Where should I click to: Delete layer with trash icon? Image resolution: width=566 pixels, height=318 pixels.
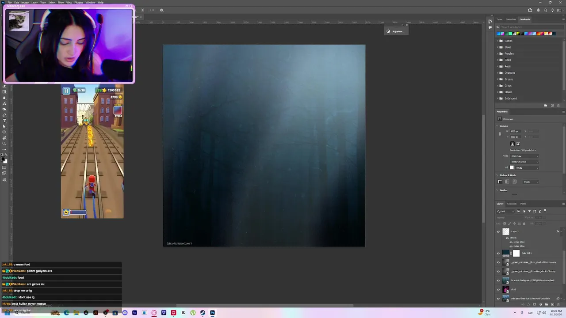coord(558,304)
